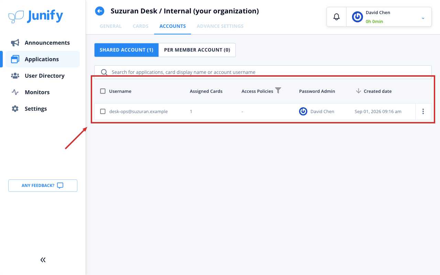Click the Applications window icon
Image resolution: width=440 pixels, height=275 pixels.
click(15, 59)
